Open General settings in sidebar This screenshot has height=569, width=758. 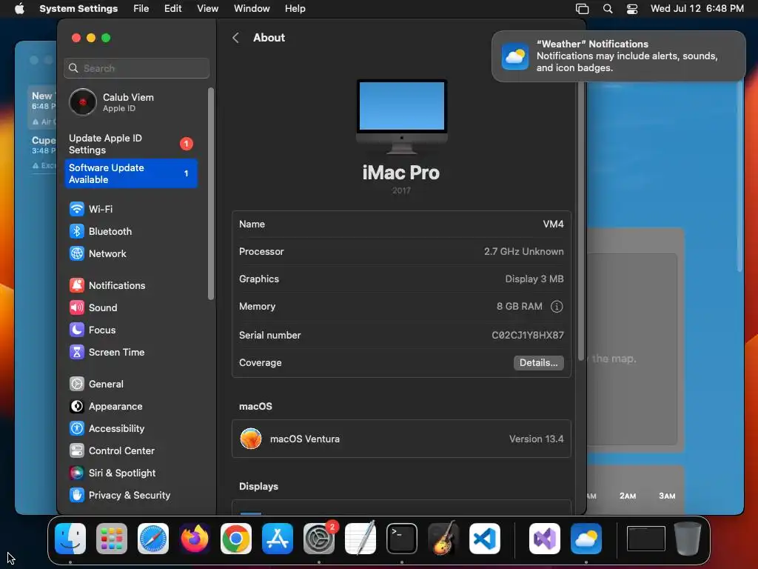(130, 385)
